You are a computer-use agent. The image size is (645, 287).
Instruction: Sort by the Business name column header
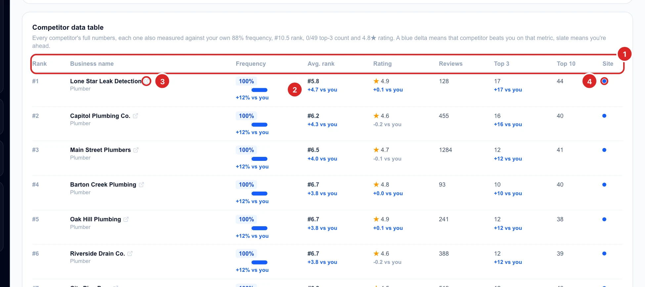click(92, 64)
